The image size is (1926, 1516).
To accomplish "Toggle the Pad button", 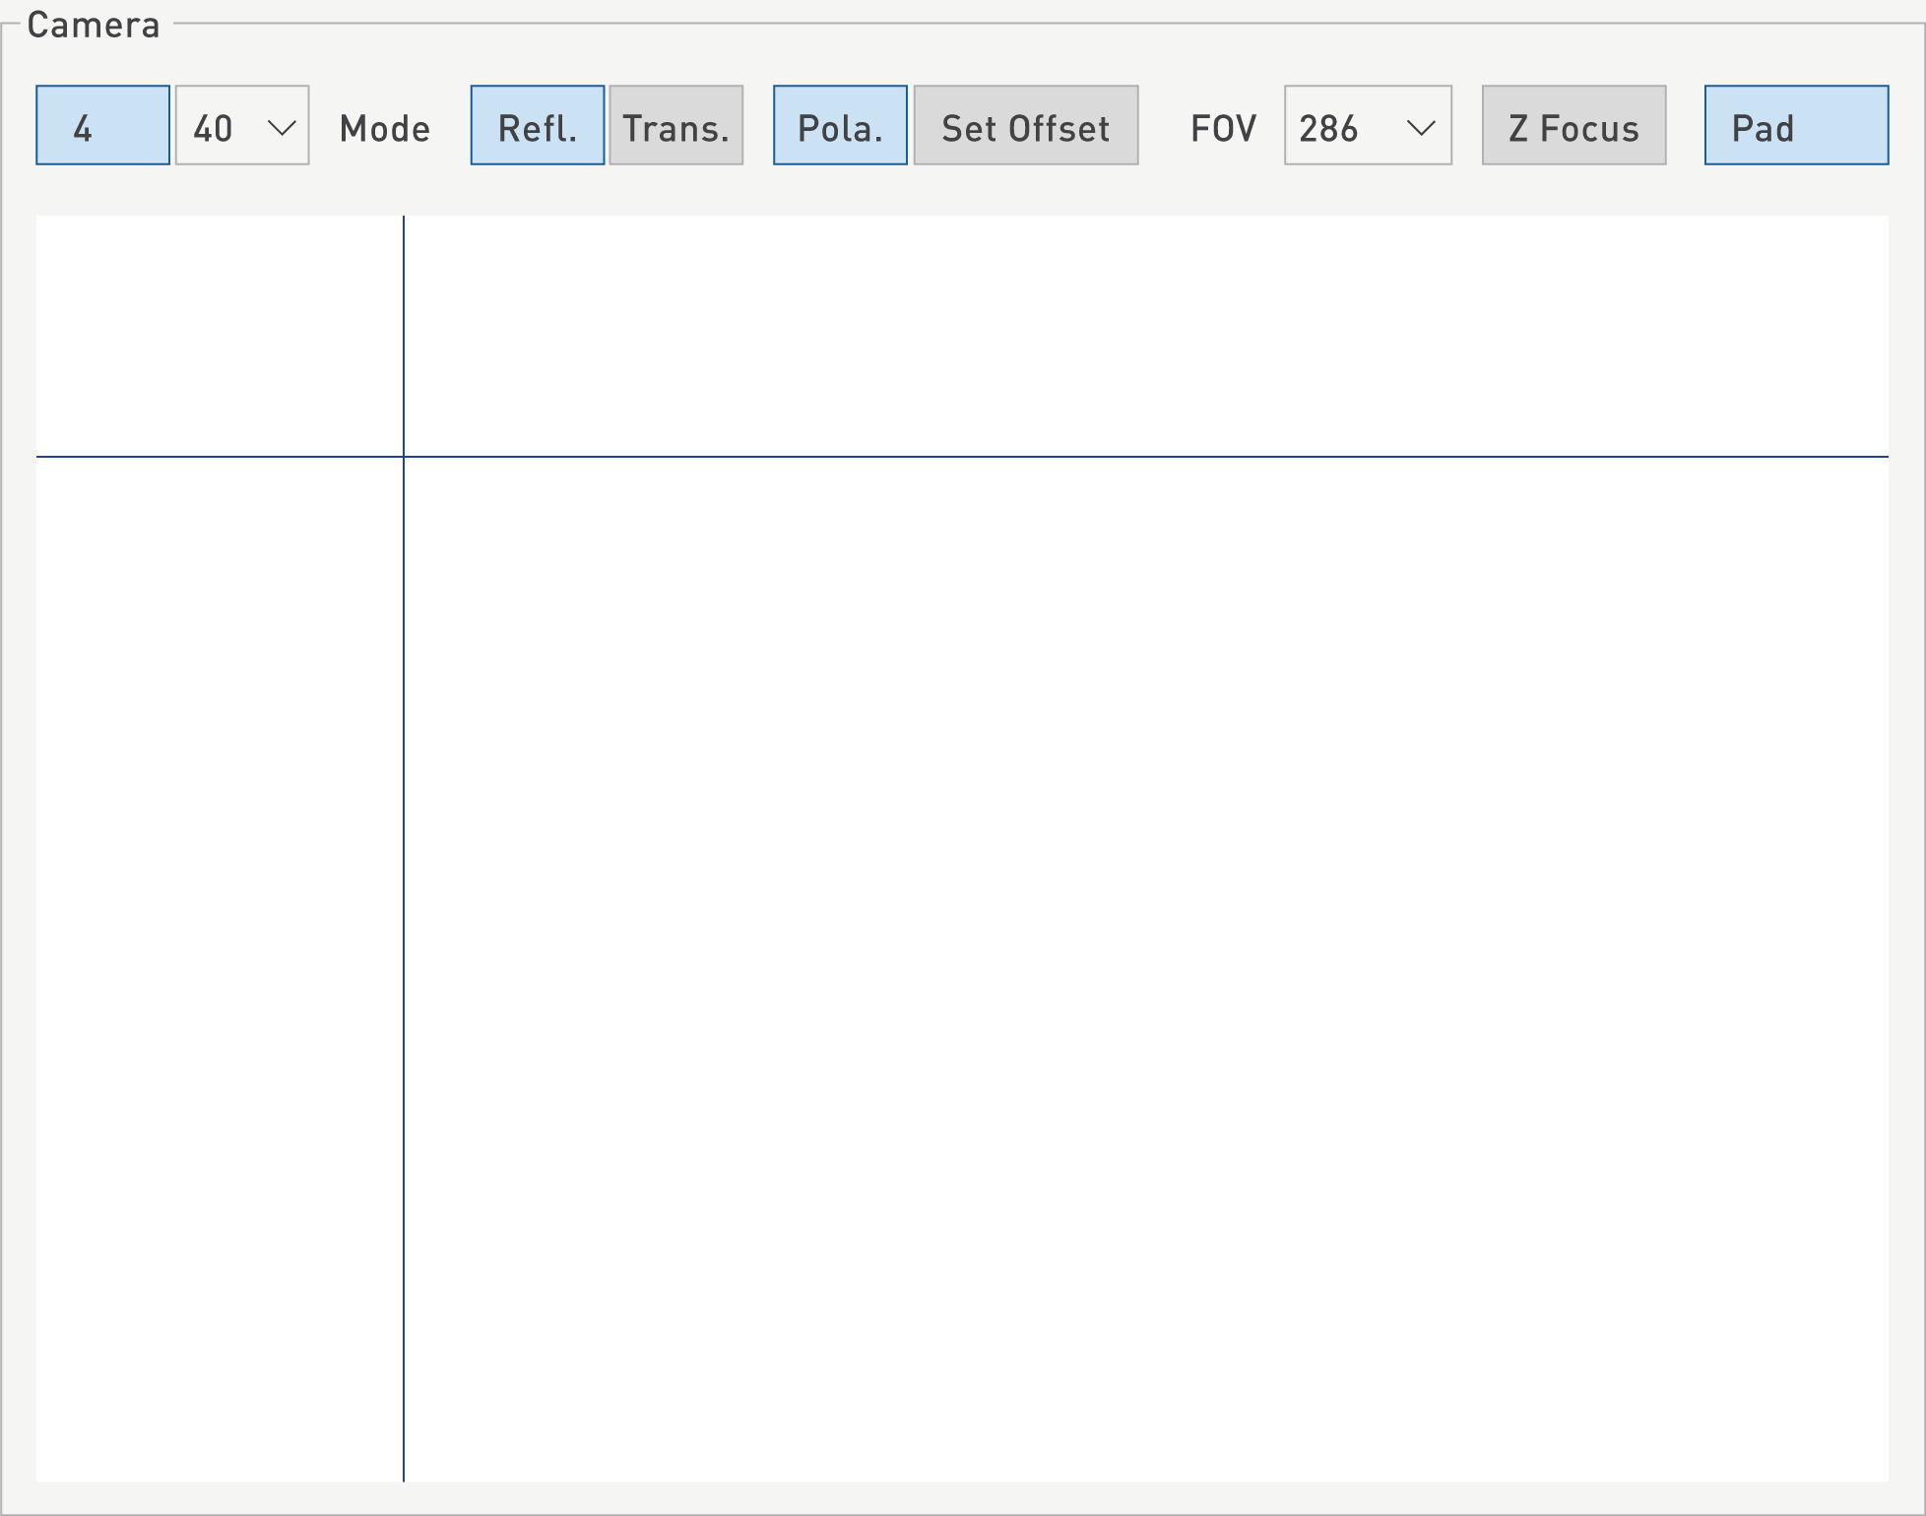I will tap(1795, 125).
